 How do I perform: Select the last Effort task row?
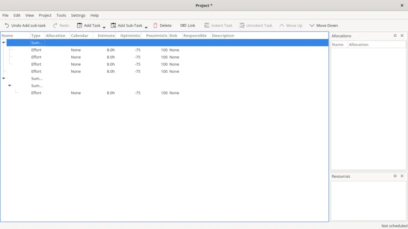pyautogui.click(x=36, y=93)
